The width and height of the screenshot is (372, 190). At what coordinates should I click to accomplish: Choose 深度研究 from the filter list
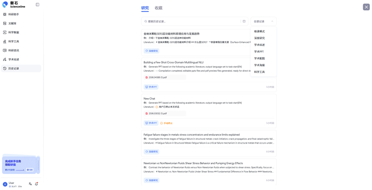pyautogui.click(x=263, y=38)
